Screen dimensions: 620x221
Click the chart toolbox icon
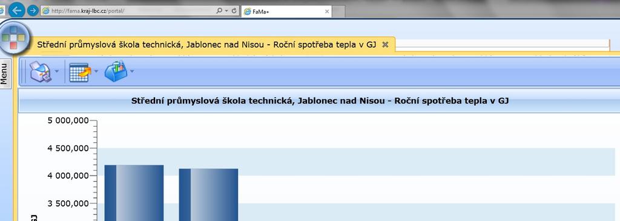(x=116, y=71)
